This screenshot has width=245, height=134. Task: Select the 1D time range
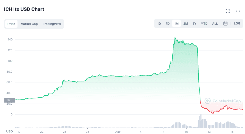[159, 24]
